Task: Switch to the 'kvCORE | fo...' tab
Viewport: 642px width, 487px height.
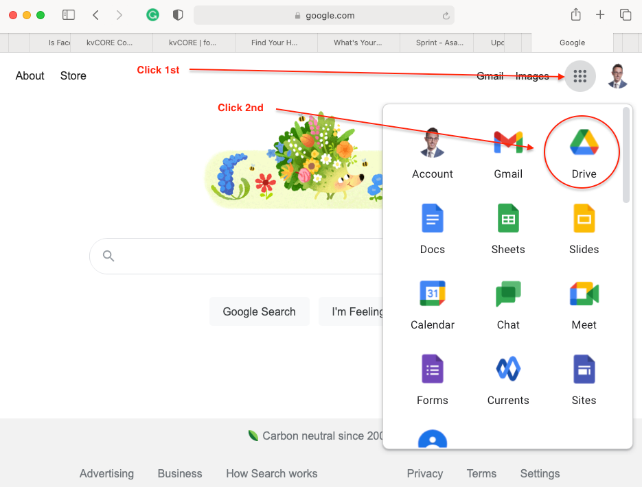Action: coord(194,43)
